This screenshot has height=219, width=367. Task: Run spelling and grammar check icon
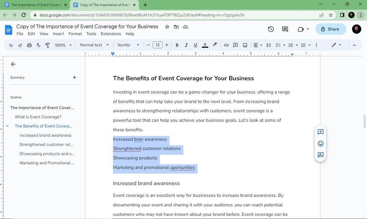(38, 45)
